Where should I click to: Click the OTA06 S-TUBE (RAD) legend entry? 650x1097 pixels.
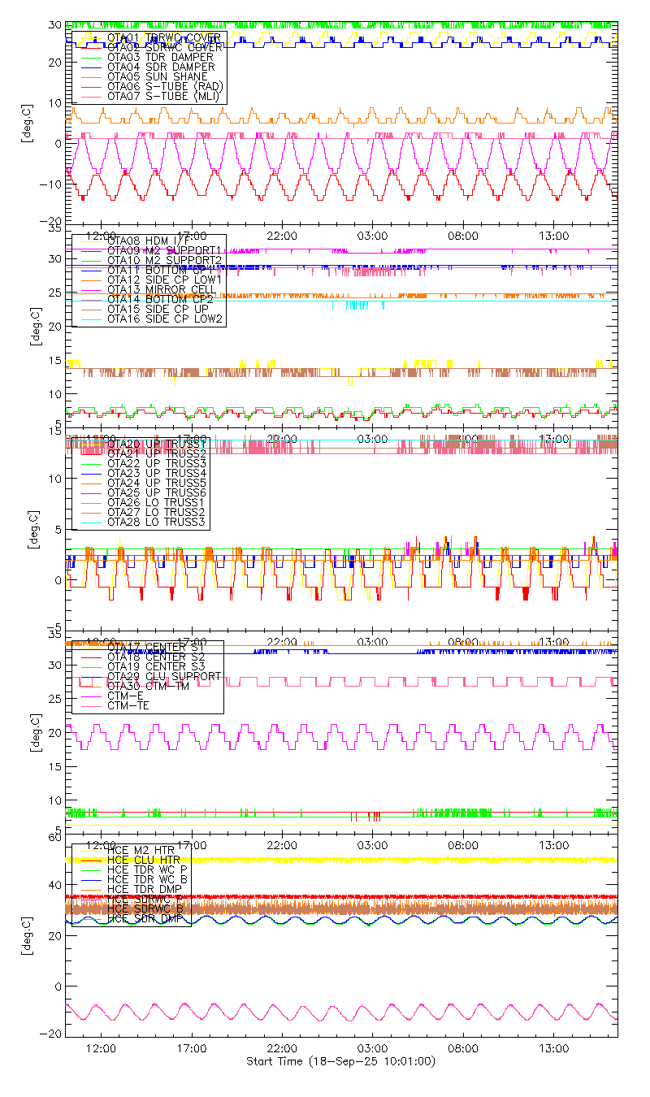165,87
